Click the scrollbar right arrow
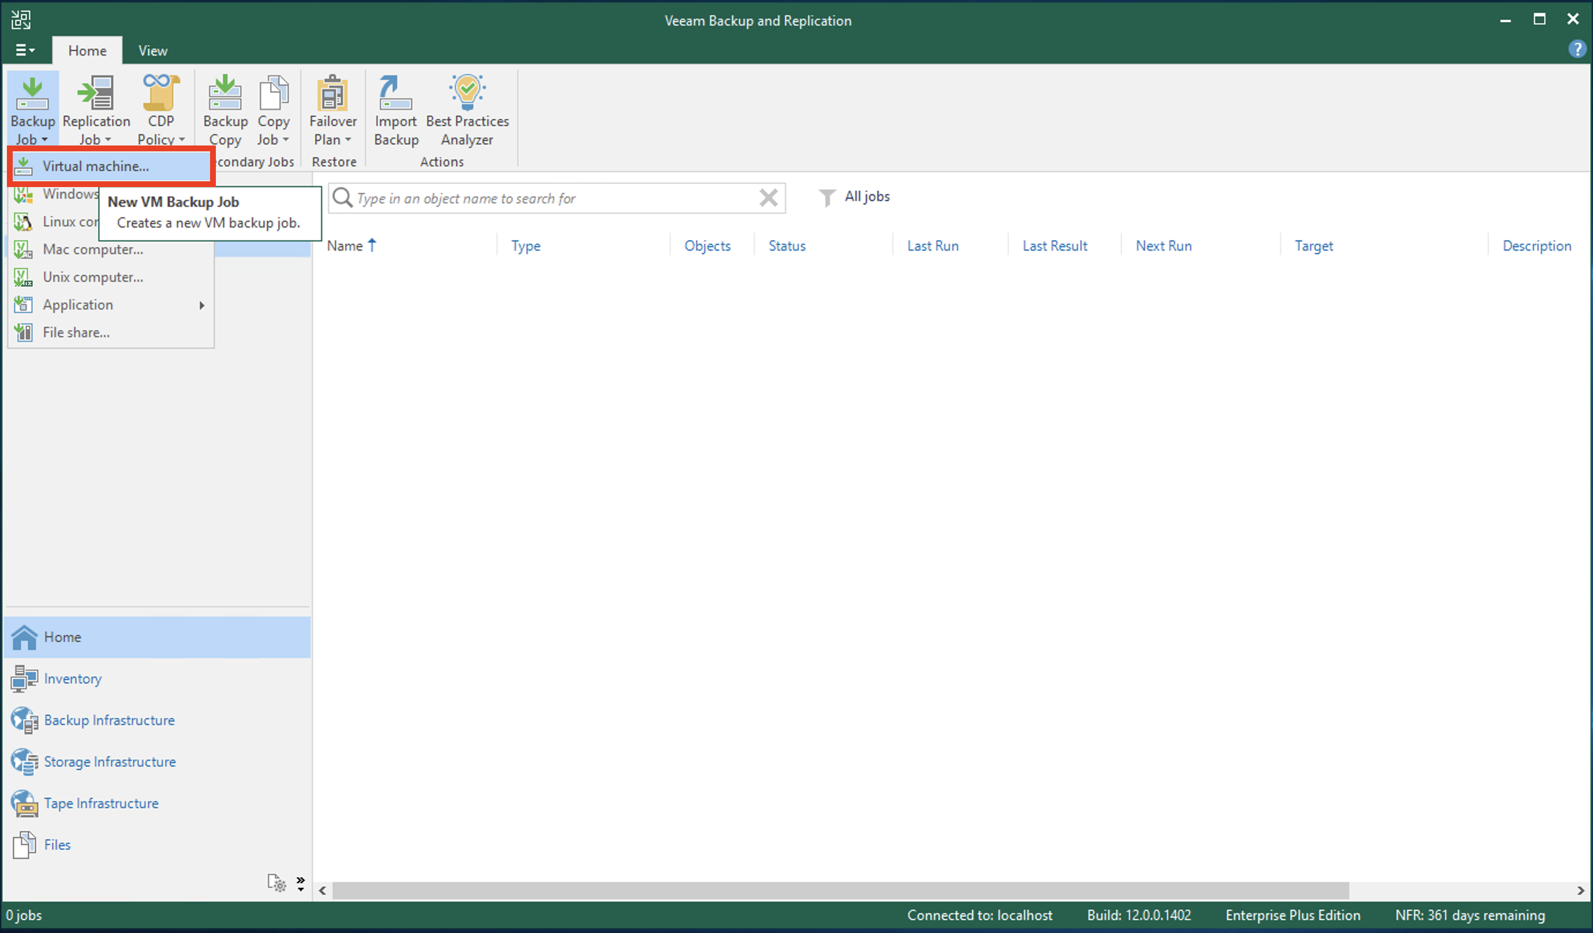This screenshot has height=933, width=1593. pyautogui.click(x=1580, y=891)
